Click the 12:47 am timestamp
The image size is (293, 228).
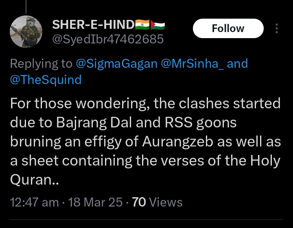tap(34, 202)
